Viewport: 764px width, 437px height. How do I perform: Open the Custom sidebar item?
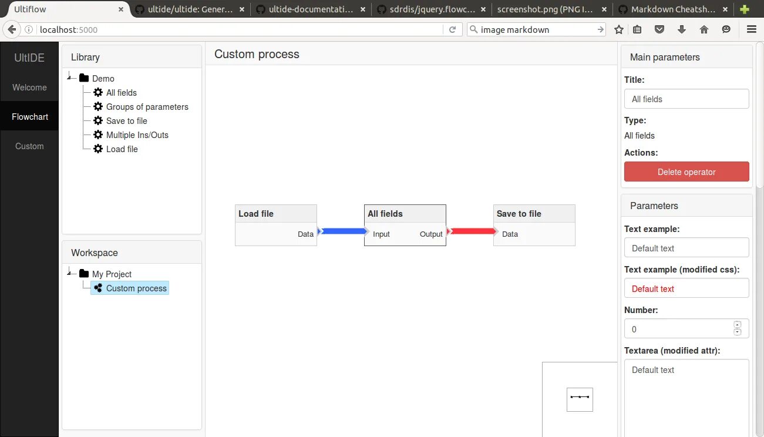point(29,146)
